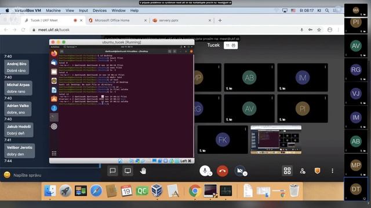The width and height of the screenshot is (371, 208).
Task: Open more actions three-dot menu in Meet toolbar
Action: (332, 171)
